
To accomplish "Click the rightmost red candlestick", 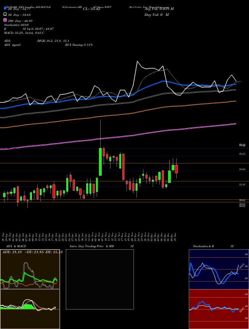I will pos(176,169).
